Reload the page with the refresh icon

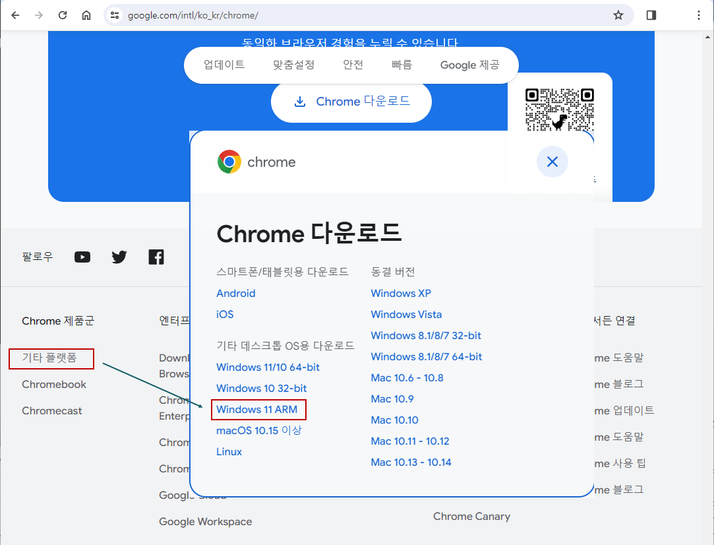[63, 15]
